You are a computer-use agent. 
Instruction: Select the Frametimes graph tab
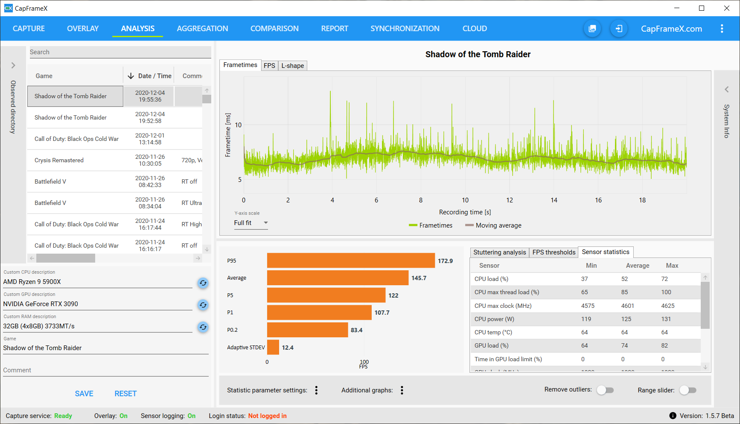coord(240,65)
